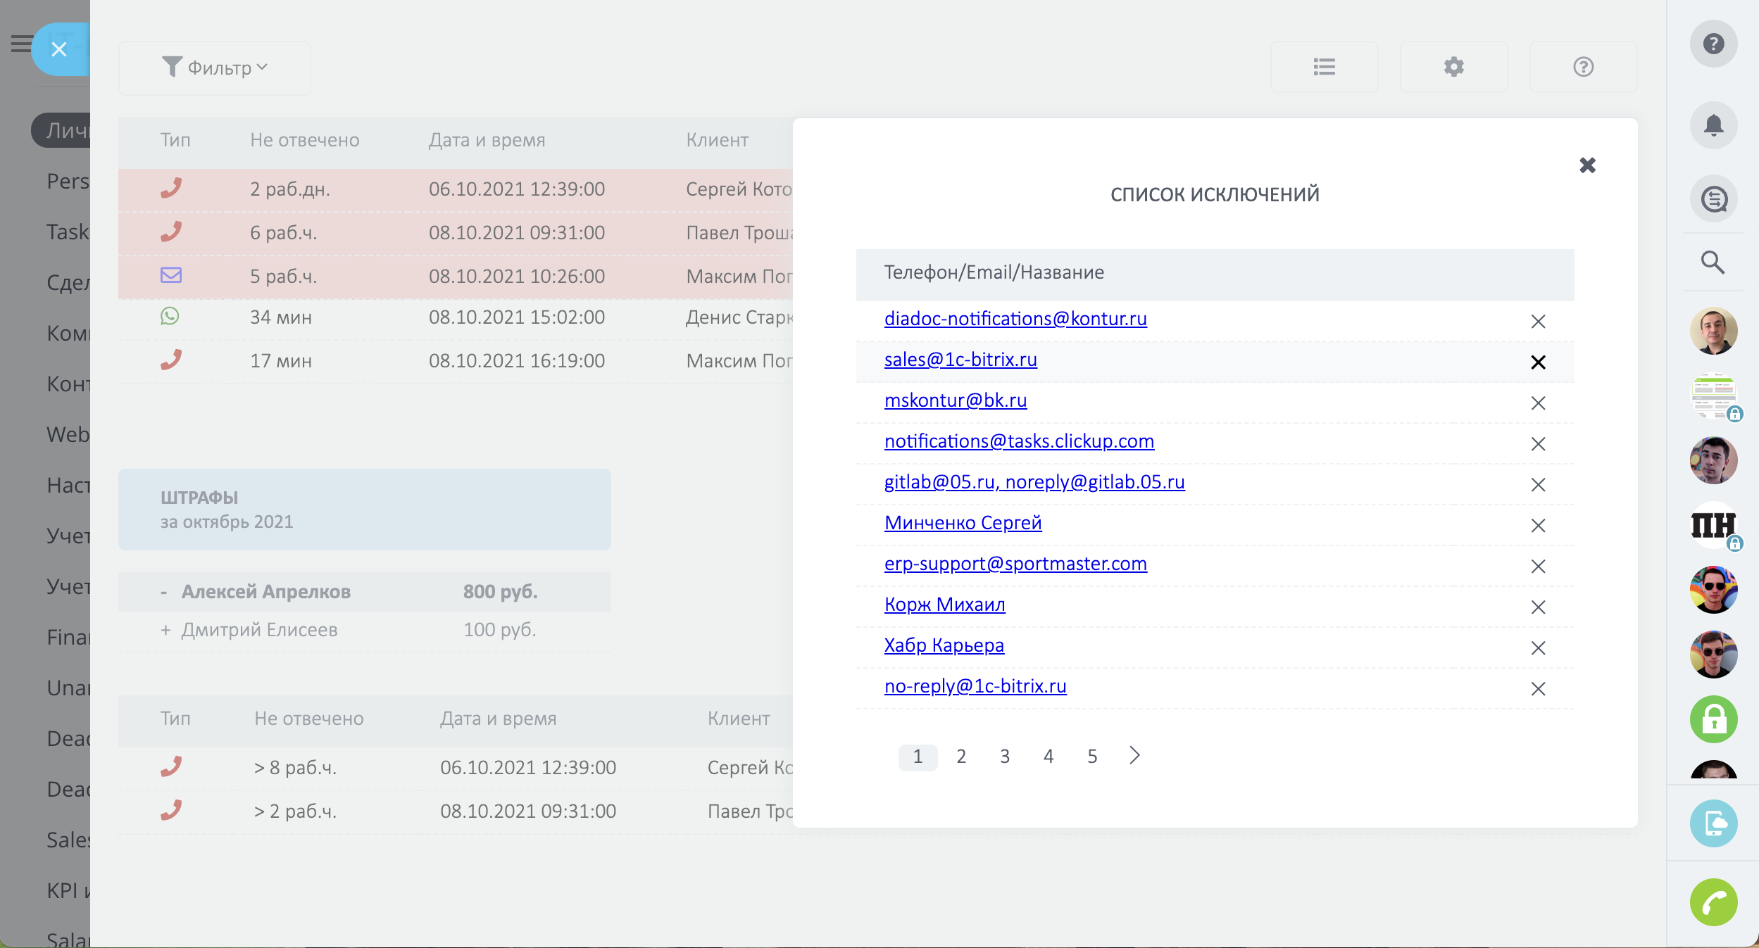Open the green phone call button
The image size is (1759, 948).
pos(1713,902)
